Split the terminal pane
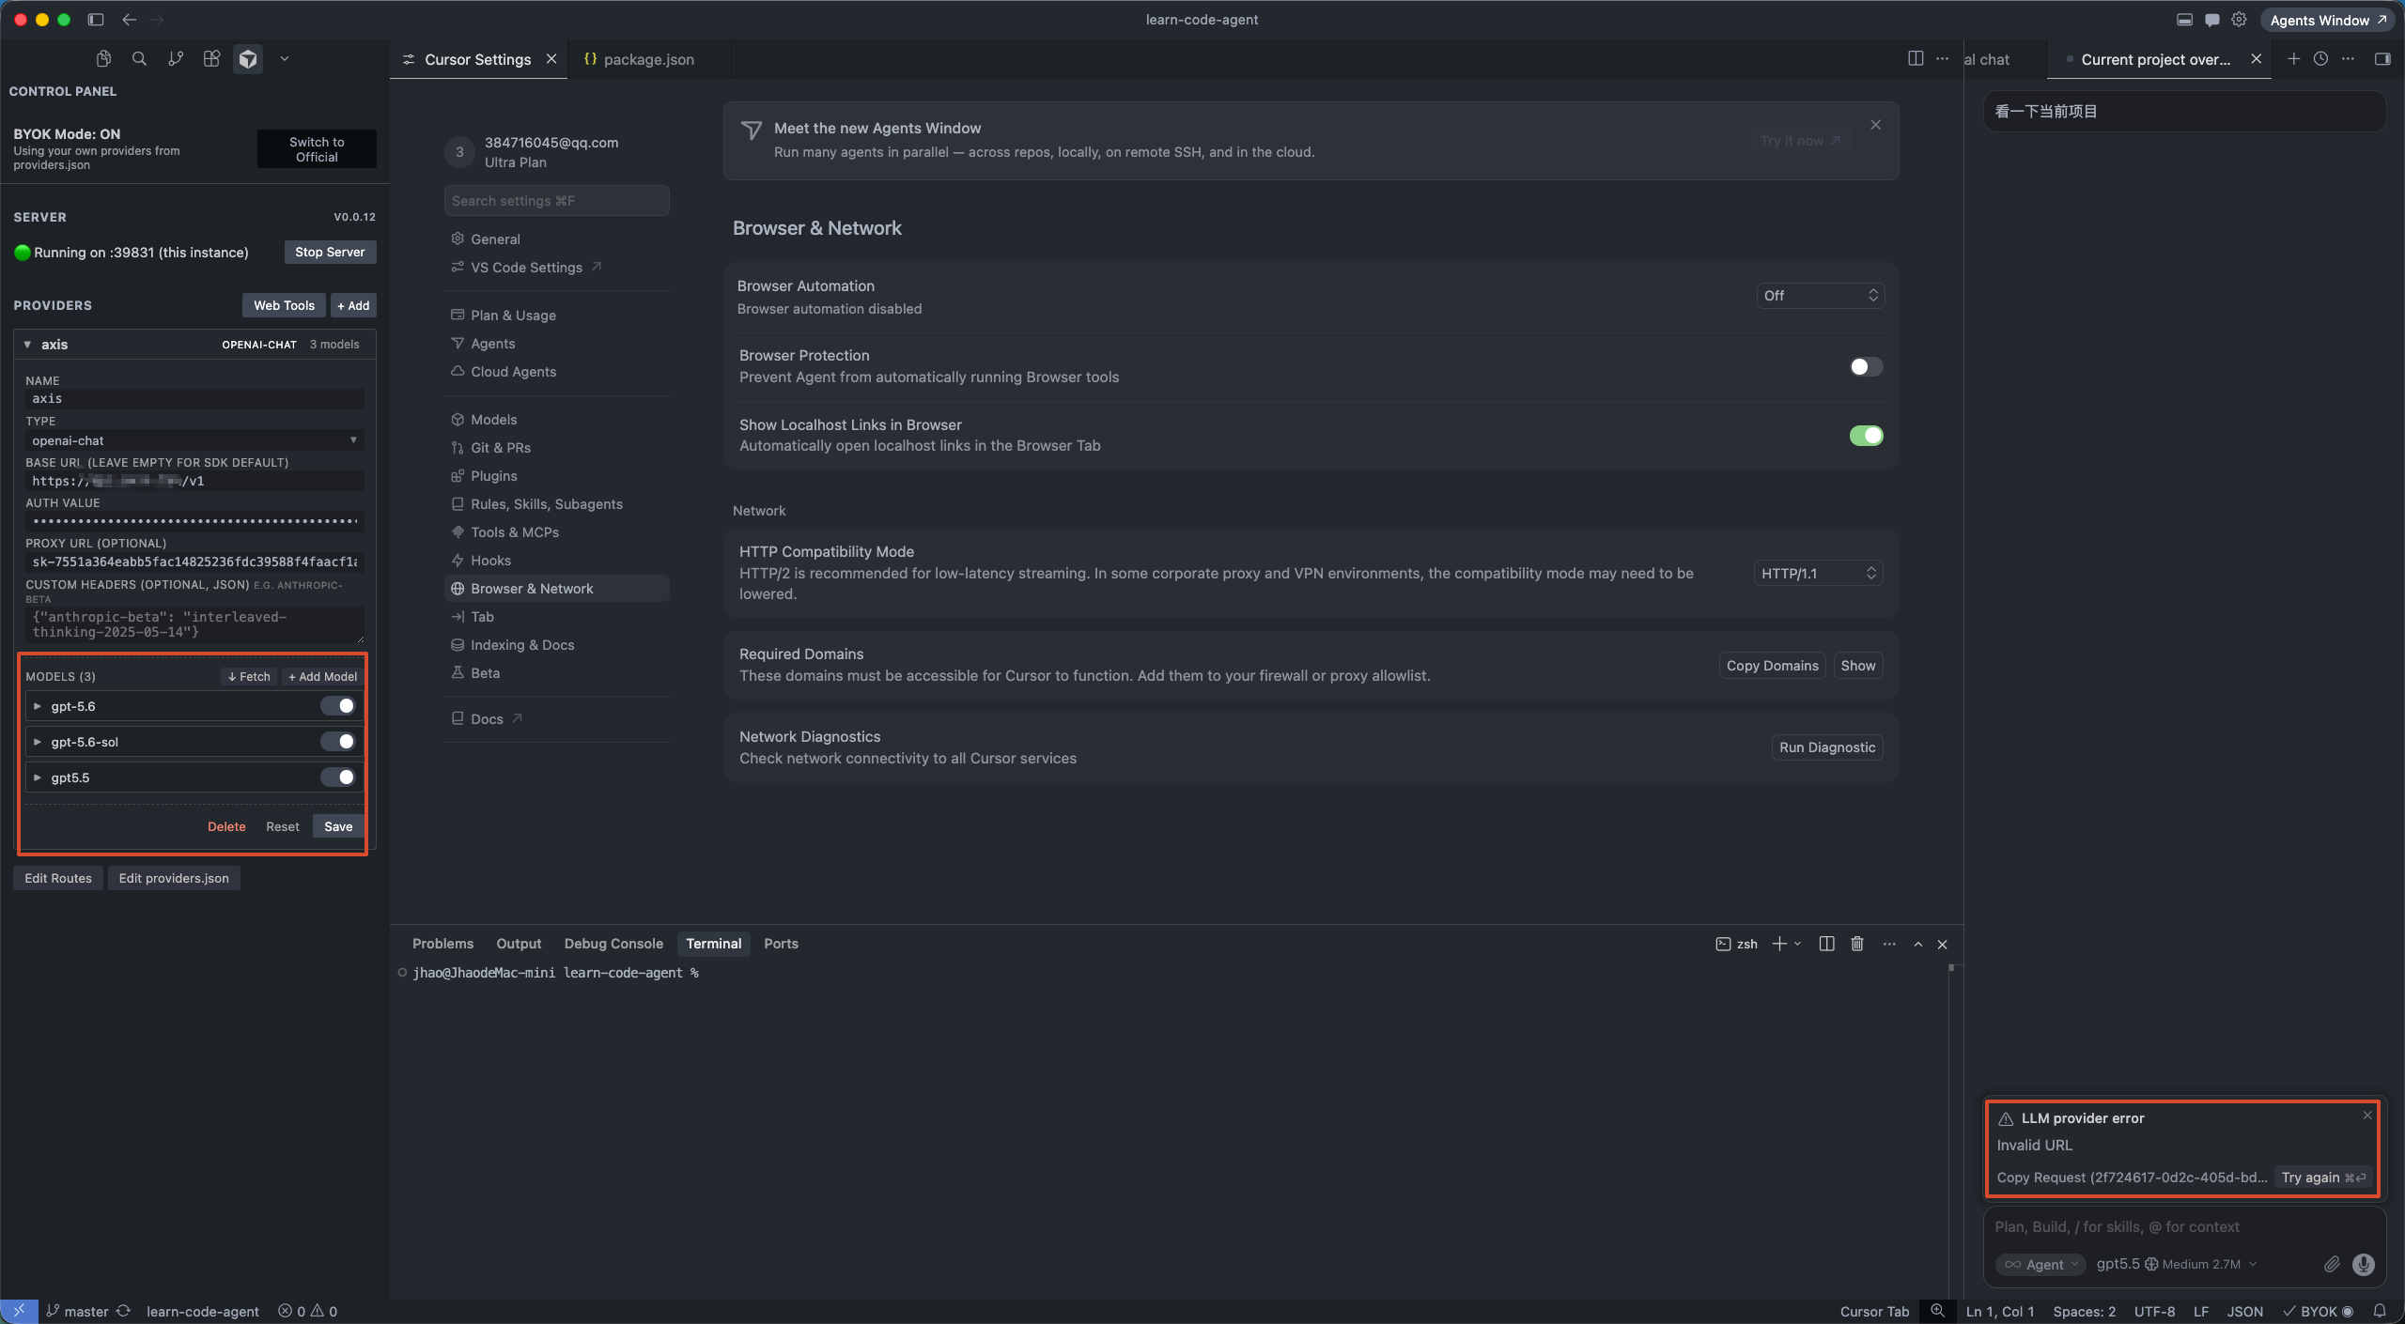 point(1826,944)
